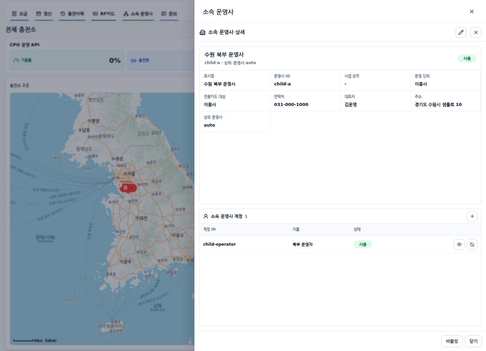Click the 사용 status badge in child-operator row
The height and width of the screenshot is (351, 486).
pos(362,244)
